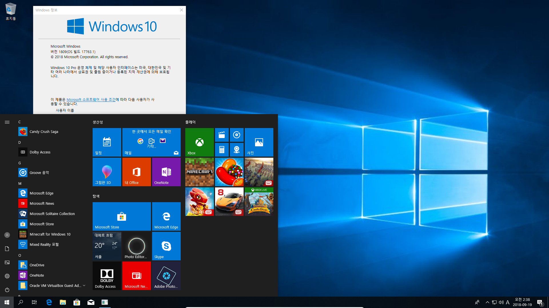Click the 플레이 tile group title

pyautogui.click(x=190, y=122)
